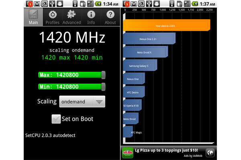The height and width of the screenshot is (160, 241).
Task: Open the Main tab in SetCPU
Action: click(33, 17)
